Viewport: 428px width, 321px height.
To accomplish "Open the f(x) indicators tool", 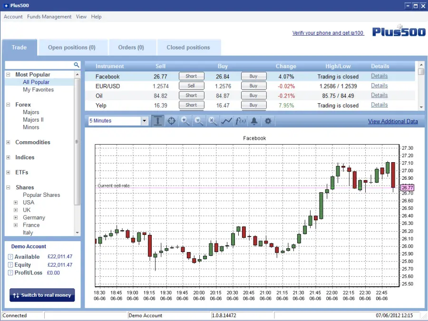I will point(240,121).
